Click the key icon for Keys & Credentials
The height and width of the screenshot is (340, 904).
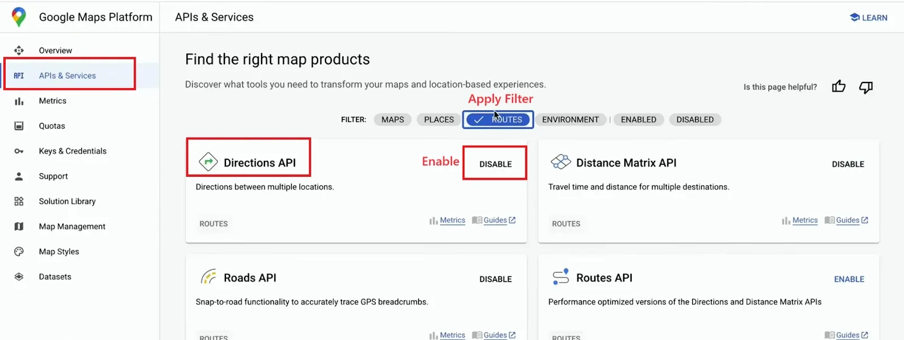(19, 151)
